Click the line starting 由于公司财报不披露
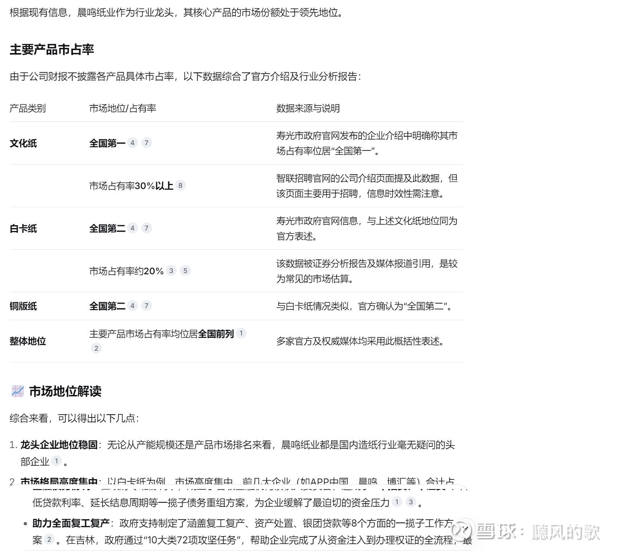The height and width of the screenshot is (551, 618). (185, 76)
